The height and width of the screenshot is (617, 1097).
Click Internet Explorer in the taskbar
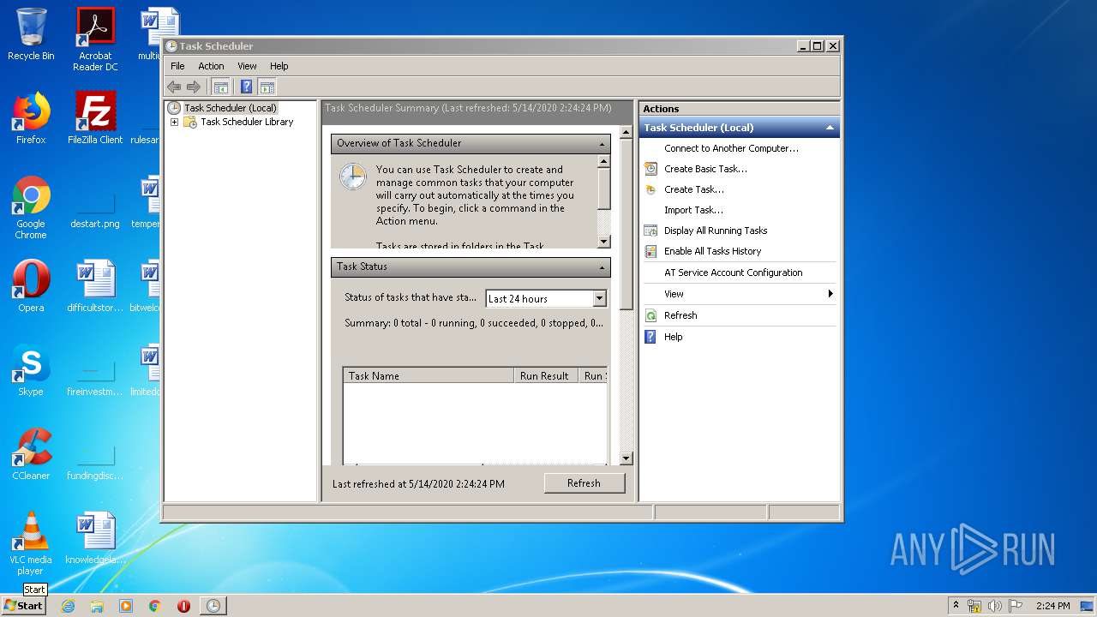click(x=68, y=606)
